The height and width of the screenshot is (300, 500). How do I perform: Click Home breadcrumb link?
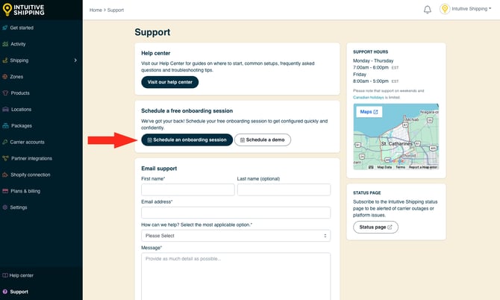pos(96,10)
